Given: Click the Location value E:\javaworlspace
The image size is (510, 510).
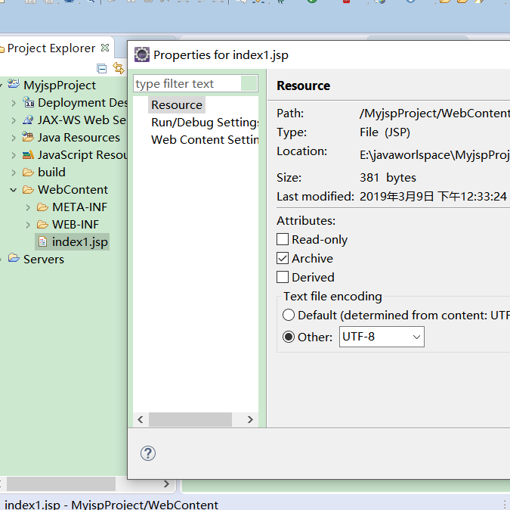Looking at the screenshot, I should 434,154.
